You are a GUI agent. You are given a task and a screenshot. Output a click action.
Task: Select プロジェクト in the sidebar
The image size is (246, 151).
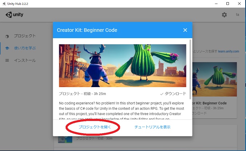[x=25, y=36]
